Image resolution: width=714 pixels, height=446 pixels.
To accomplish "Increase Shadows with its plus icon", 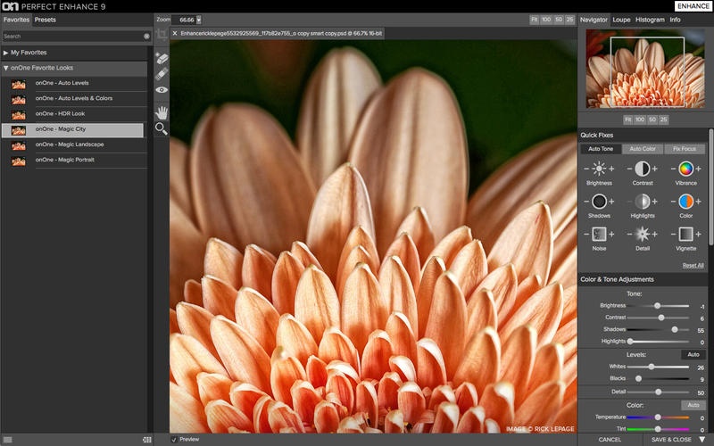I will coord(611,202).
